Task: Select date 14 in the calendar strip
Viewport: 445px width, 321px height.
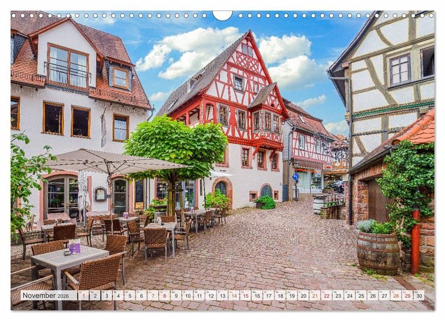Action: pos(234,295)
